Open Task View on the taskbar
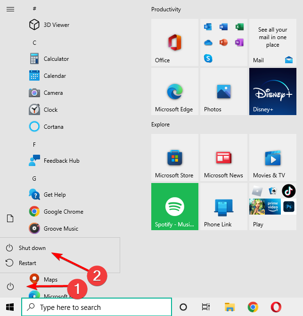Image resolution: width=303 pixels, height=316 pixels. click(x=206, y=307)
